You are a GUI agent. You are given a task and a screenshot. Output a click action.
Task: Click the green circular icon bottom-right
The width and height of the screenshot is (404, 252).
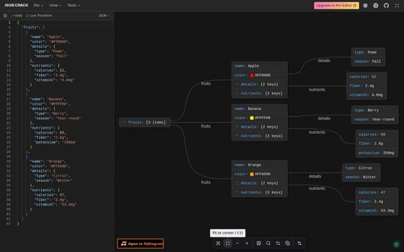[x=396, y=244]
